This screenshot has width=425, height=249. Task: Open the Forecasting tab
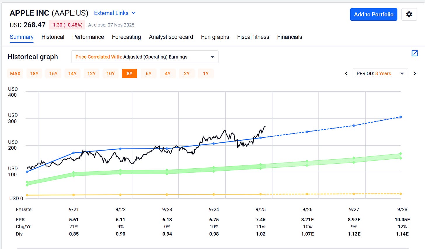(x=126, y=37)
